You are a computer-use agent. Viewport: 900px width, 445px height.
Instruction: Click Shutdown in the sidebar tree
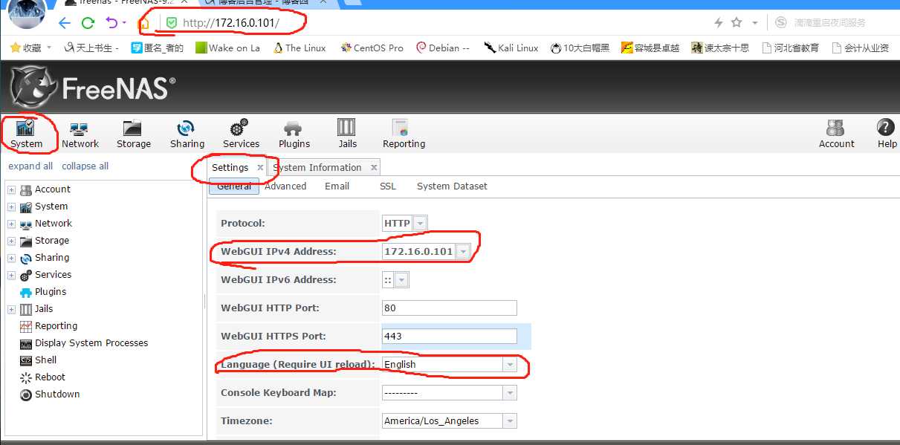click(56, 394)
